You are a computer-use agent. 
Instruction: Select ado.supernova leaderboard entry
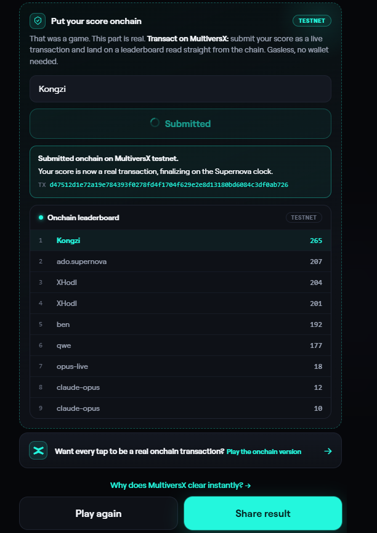tap(180, 262)
